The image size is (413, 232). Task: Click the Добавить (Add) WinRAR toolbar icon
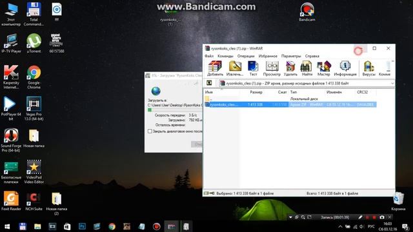[215, 68]
